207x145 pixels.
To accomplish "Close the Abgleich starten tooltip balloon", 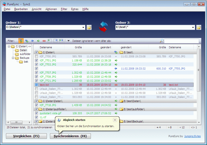I will tap(115, 120).
